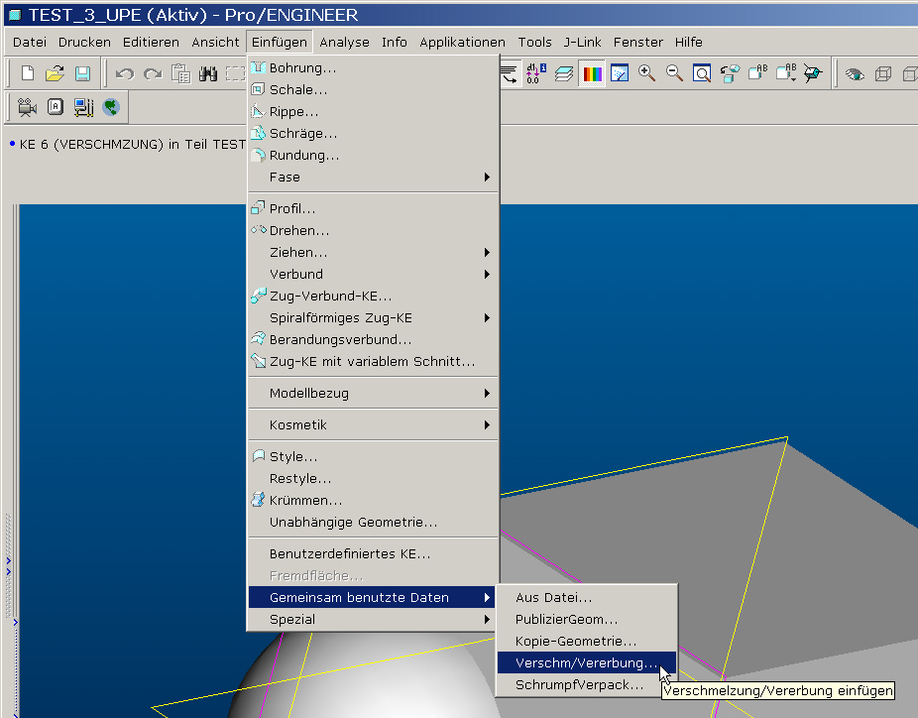Viewport: 918px width, 718px height.
Task: Click the New file icon
Action: (28, 73)
